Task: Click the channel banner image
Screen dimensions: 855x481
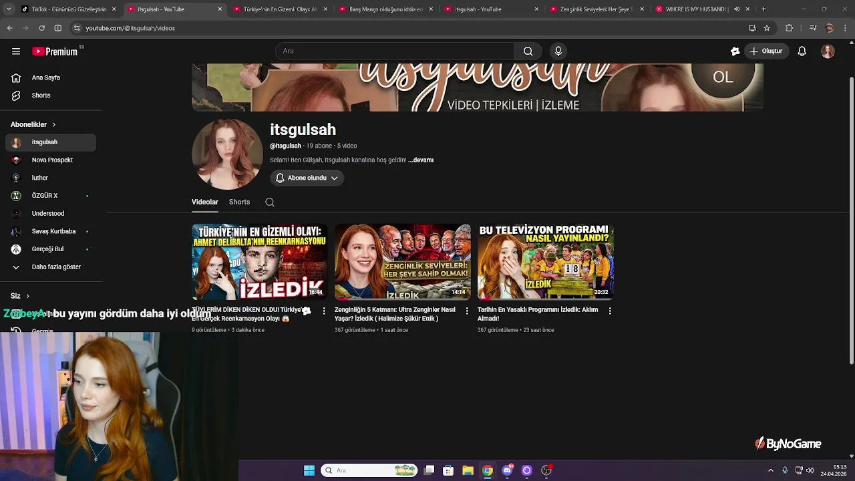Action: click(x=477, y=88)
